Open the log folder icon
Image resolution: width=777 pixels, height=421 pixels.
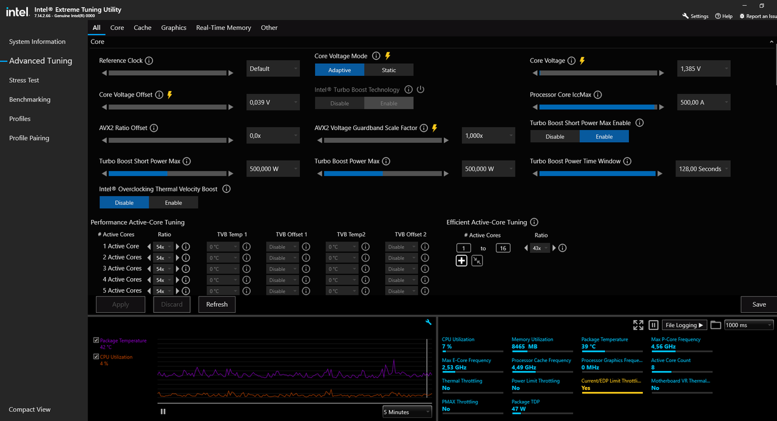click(716, 325)
